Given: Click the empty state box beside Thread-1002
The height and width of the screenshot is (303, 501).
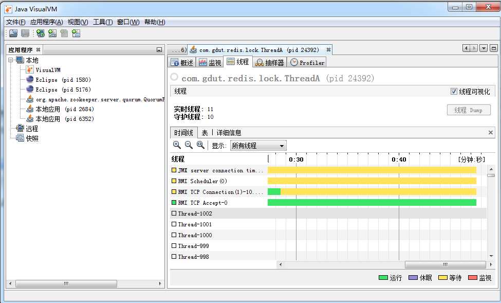Looking at the screenshot, I should 174,213.
